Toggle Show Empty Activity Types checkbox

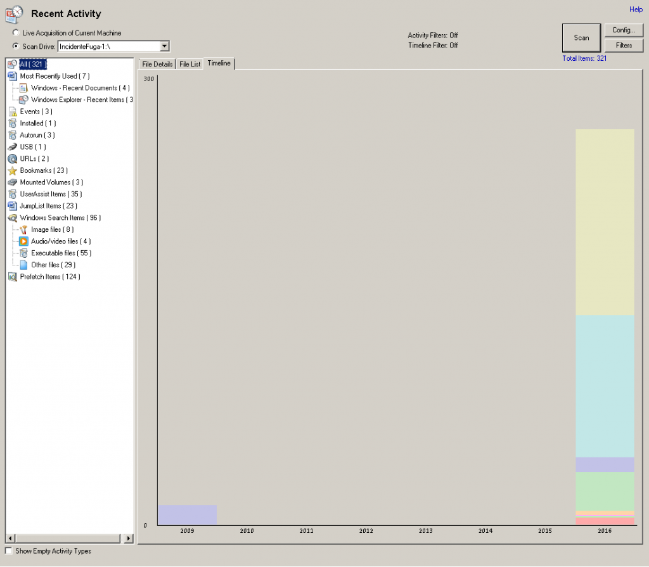point(9,551)
